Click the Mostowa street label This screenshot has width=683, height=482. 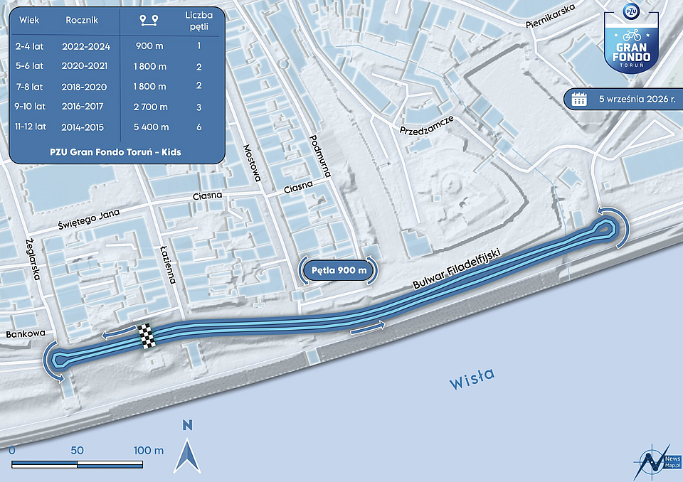[252, 162]
